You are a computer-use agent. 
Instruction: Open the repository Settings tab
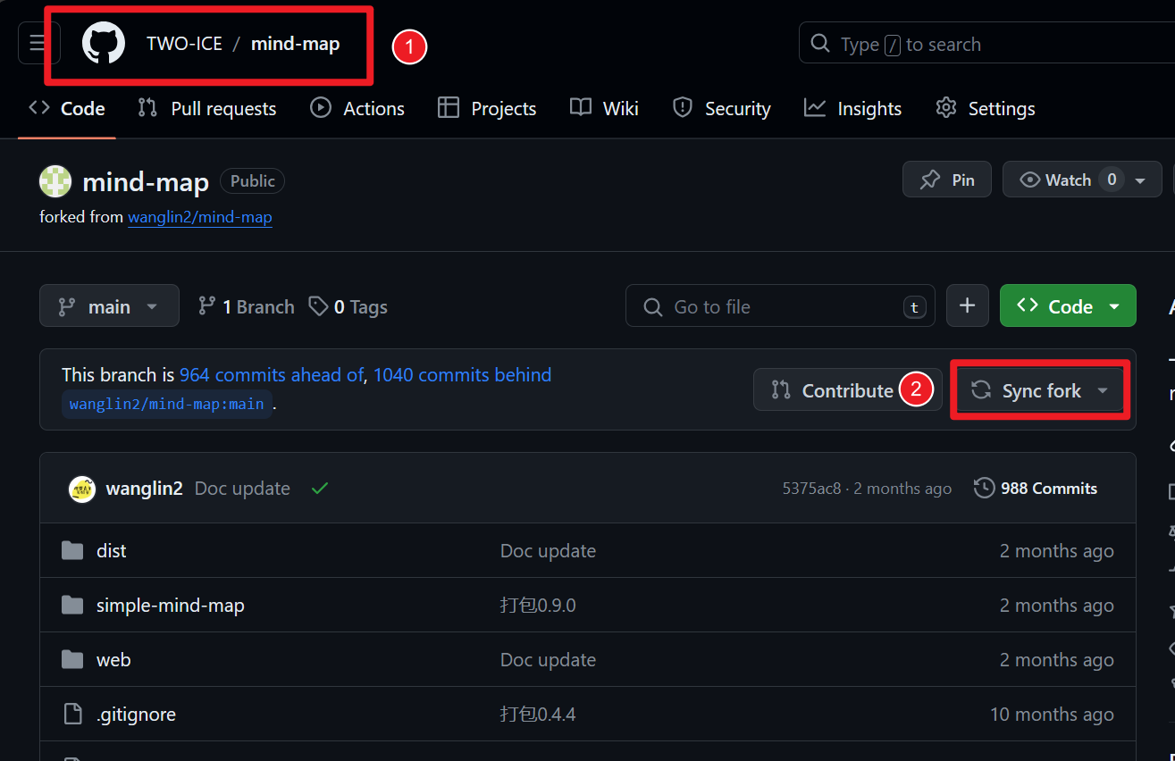tap(985, 108)
